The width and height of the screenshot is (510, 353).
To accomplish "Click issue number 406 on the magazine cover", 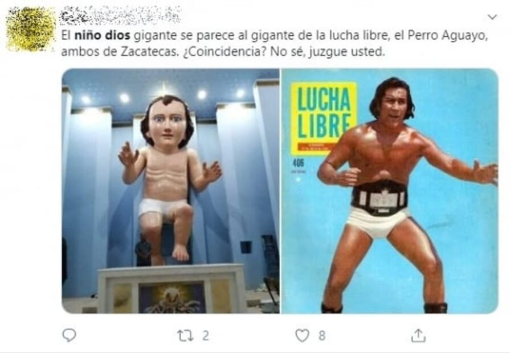I will pos(298,162).
